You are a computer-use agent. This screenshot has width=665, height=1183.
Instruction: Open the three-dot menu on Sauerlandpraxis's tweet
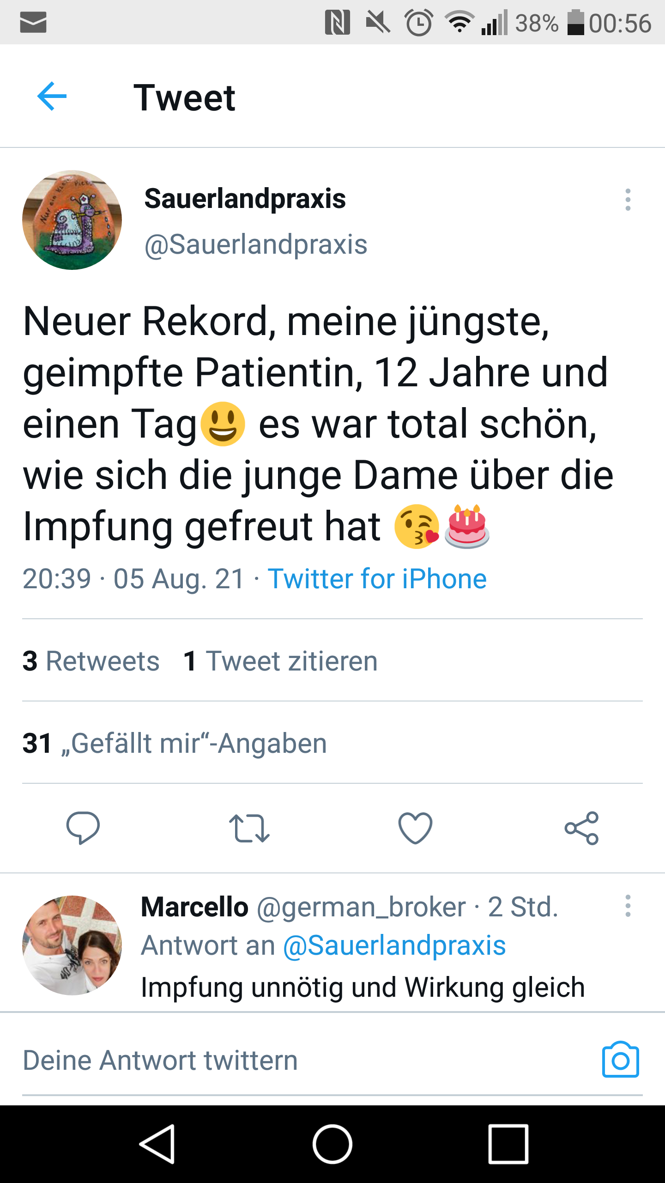pyautogui.click(x=628, y=200)
